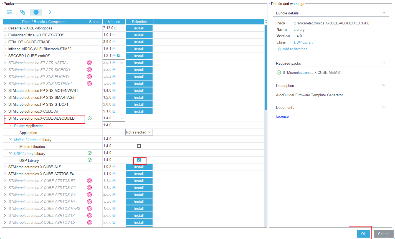Click download icon next to X-CUBE-AI version 9.1.0
395x239 pixels.
click(x=114, y=111)
